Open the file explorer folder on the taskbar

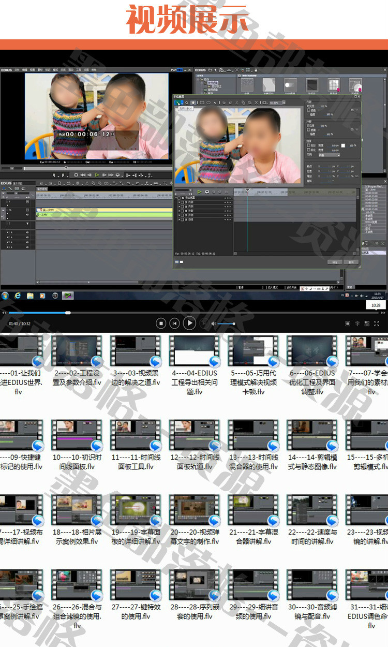coord(30,296)
